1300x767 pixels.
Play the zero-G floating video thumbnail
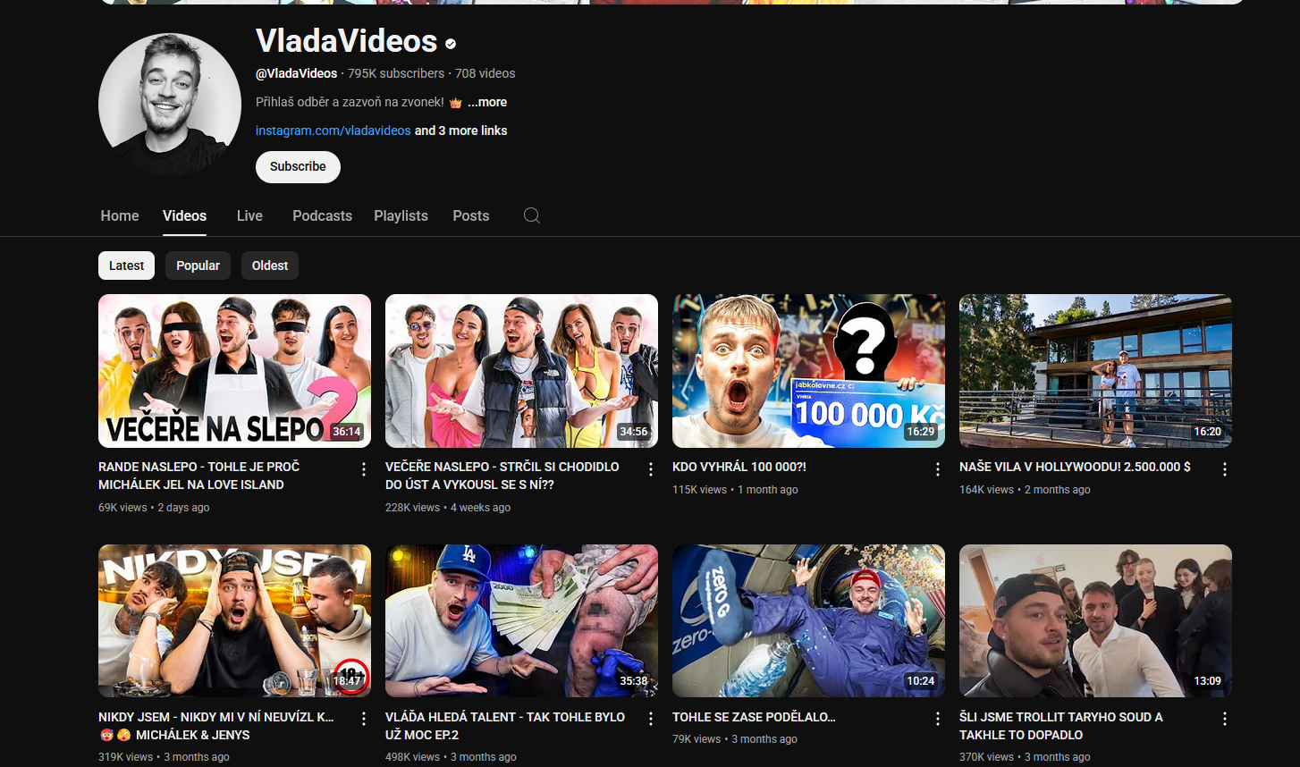(x=808, y=620)
